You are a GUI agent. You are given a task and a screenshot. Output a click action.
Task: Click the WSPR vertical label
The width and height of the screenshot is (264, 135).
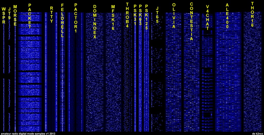[4, 15]
